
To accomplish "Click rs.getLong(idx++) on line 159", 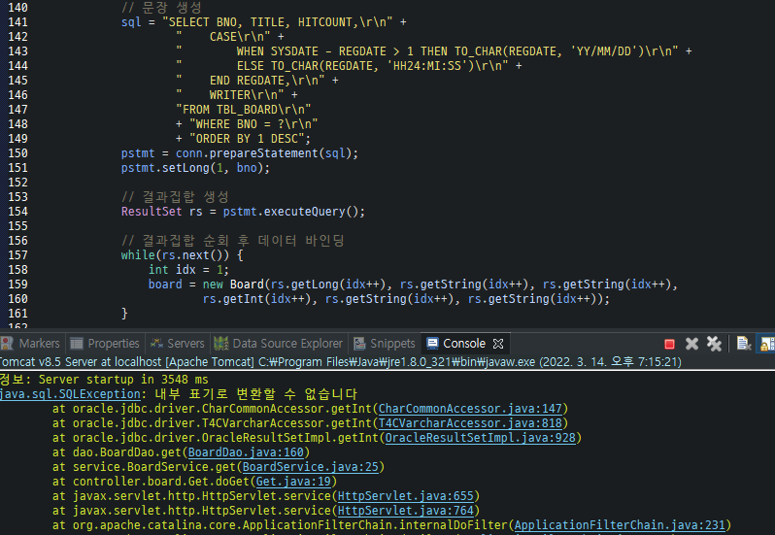I will [x=327, y=284].
